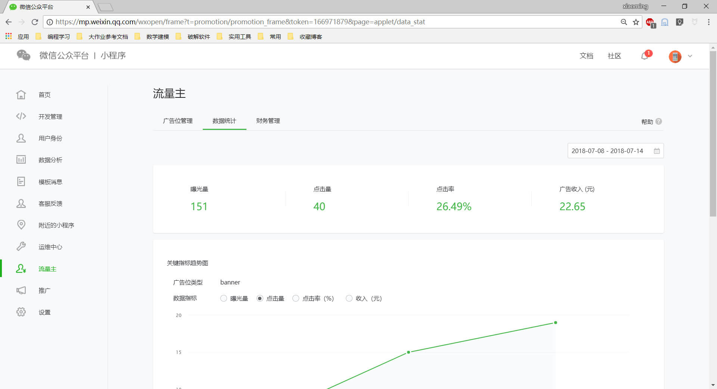Click the 曝光量 value 151
The height and width of the screenshot is (389, 717).
[x=199, y=206]
